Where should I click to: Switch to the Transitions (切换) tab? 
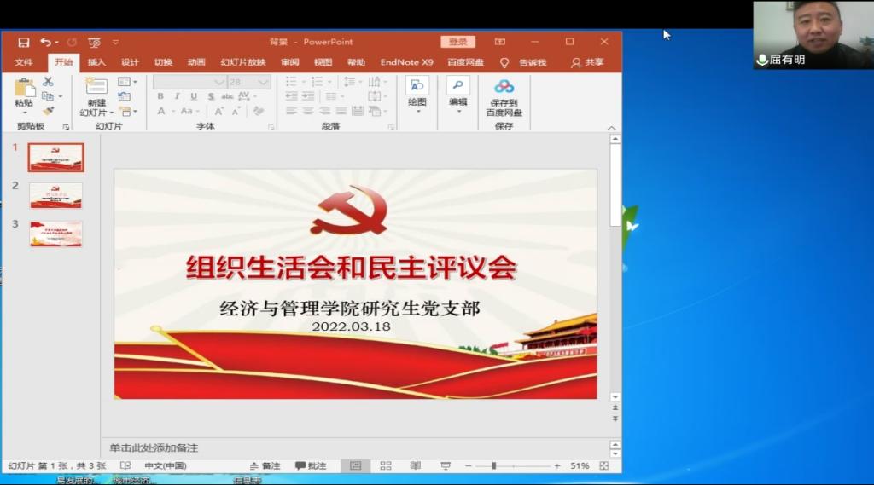coord(163,62)
